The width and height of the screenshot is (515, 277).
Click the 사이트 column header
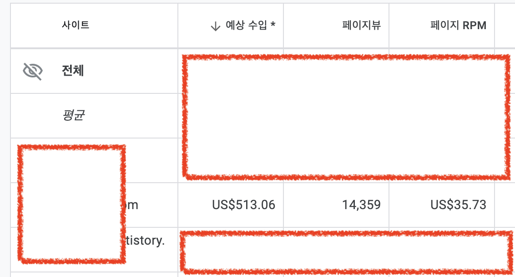[x=76, y=26]
